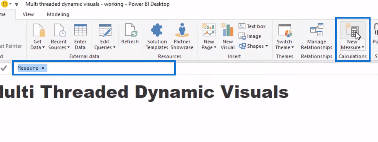Screen dimensions: 378x142
Task: Expand Recent Sources dropdown arrow
Action: (x=68, y=48)
